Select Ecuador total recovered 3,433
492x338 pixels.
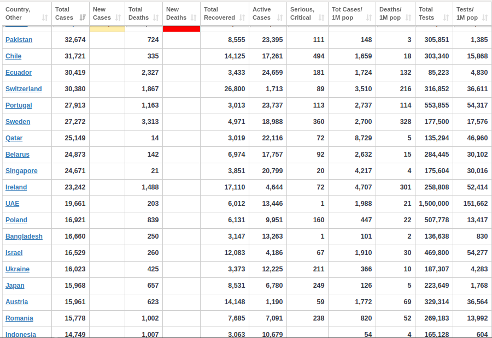tap(237, 73)
